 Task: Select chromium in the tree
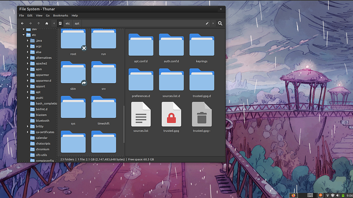click(42, 149)
